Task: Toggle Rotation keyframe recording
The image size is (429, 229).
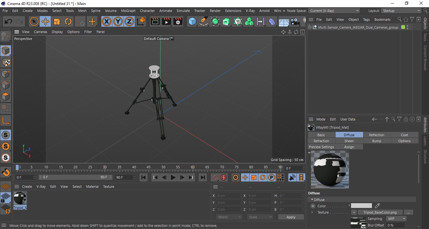Action: click(x=263, y=177)
